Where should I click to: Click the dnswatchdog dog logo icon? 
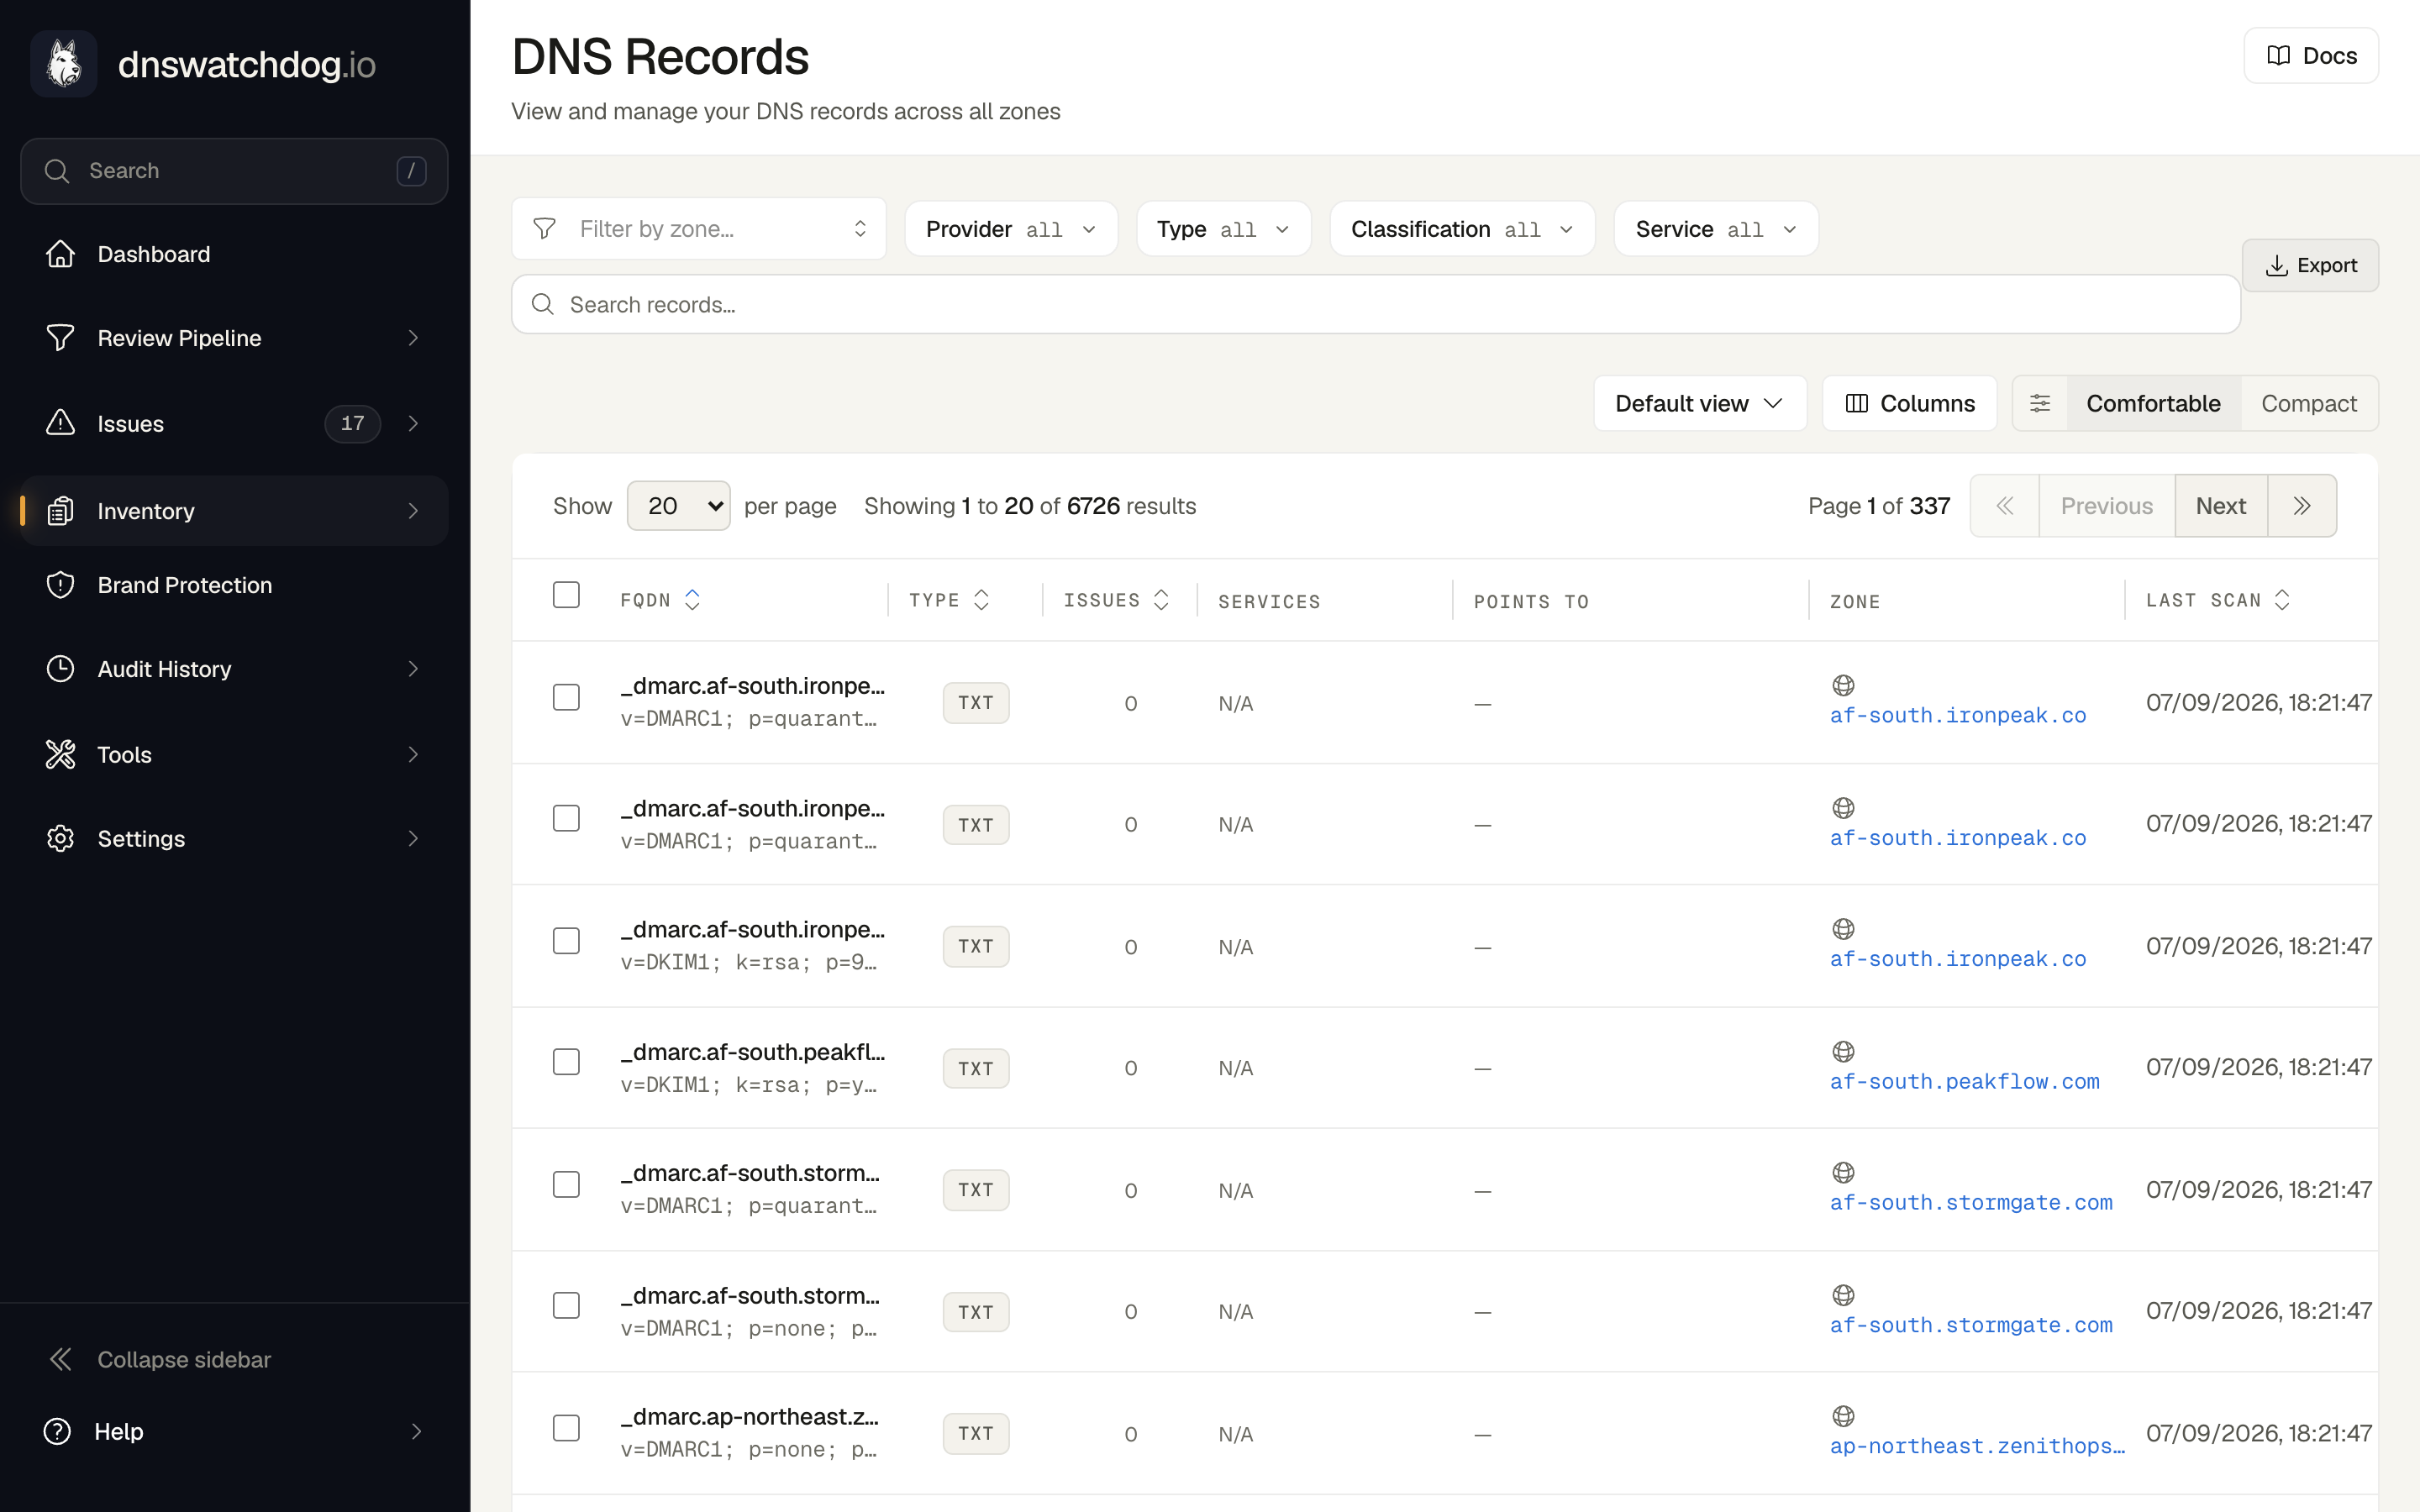tap(64, 64)
